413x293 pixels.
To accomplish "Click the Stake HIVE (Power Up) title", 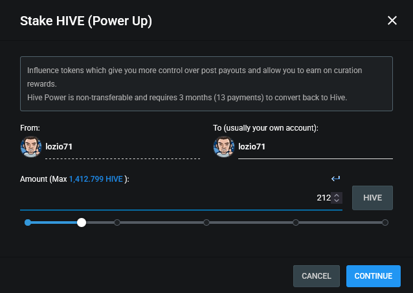I will (x=86, y=21).
